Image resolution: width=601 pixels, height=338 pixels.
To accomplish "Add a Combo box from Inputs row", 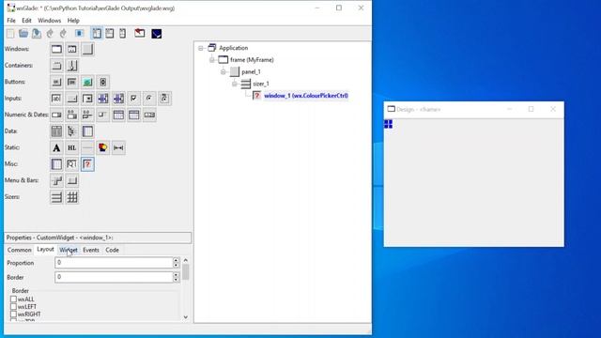I will [87, 99].
